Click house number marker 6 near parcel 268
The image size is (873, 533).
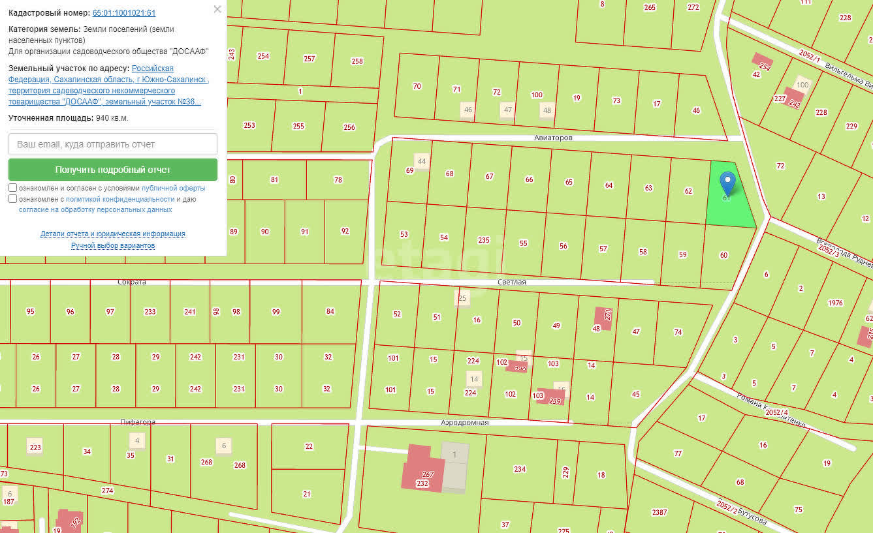tap(224, 446)
